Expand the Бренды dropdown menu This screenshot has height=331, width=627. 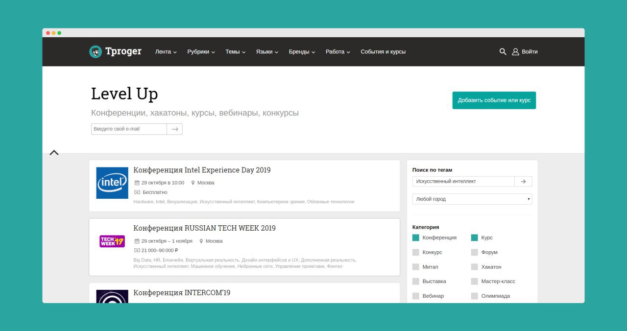click(302, 51)
